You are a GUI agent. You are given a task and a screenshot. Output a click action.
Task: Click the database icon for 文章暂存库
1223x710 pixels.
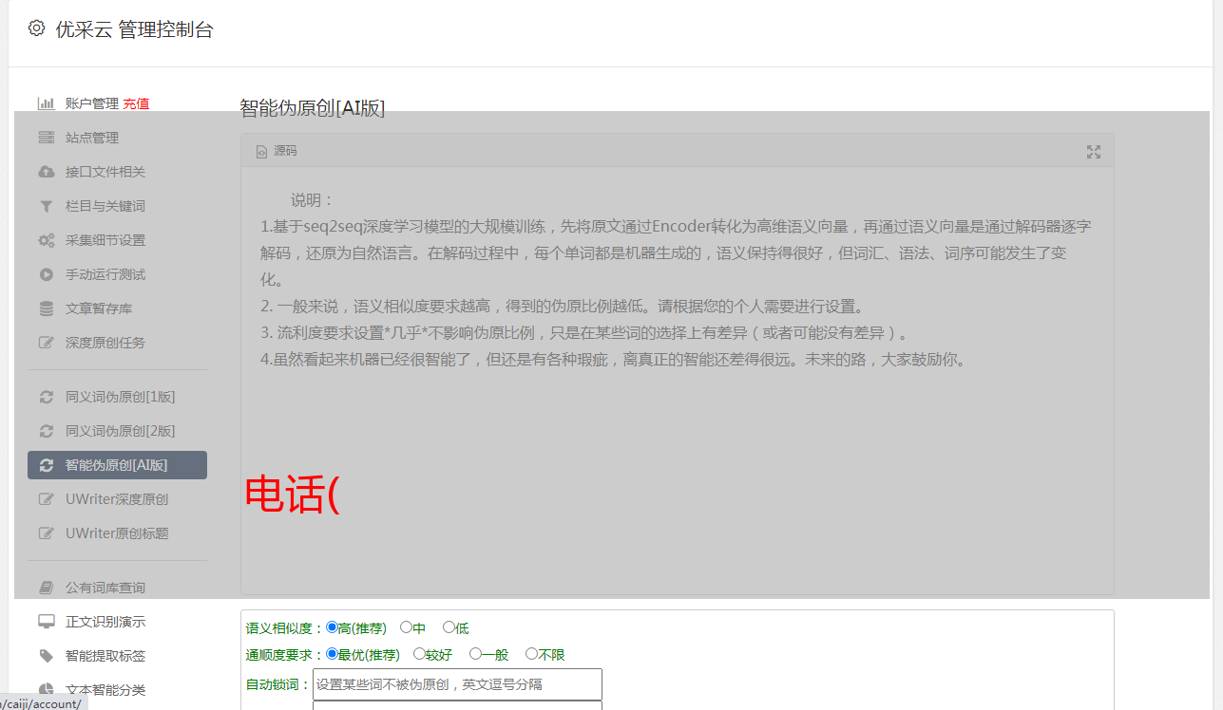(46, 308)
